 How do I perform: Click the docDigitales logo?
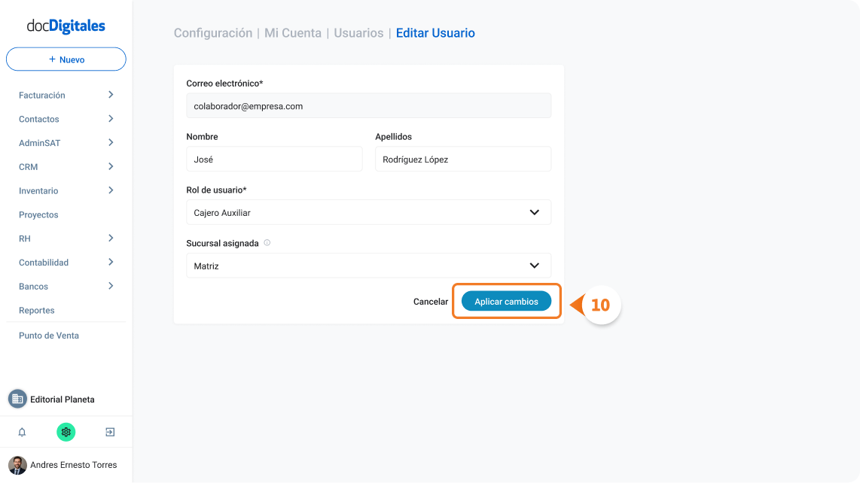[x=66, y=26]
